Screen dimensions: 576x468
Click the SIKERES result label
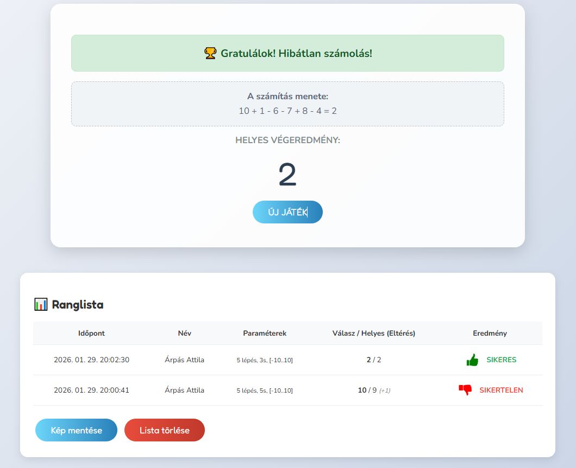click(501, 360)
